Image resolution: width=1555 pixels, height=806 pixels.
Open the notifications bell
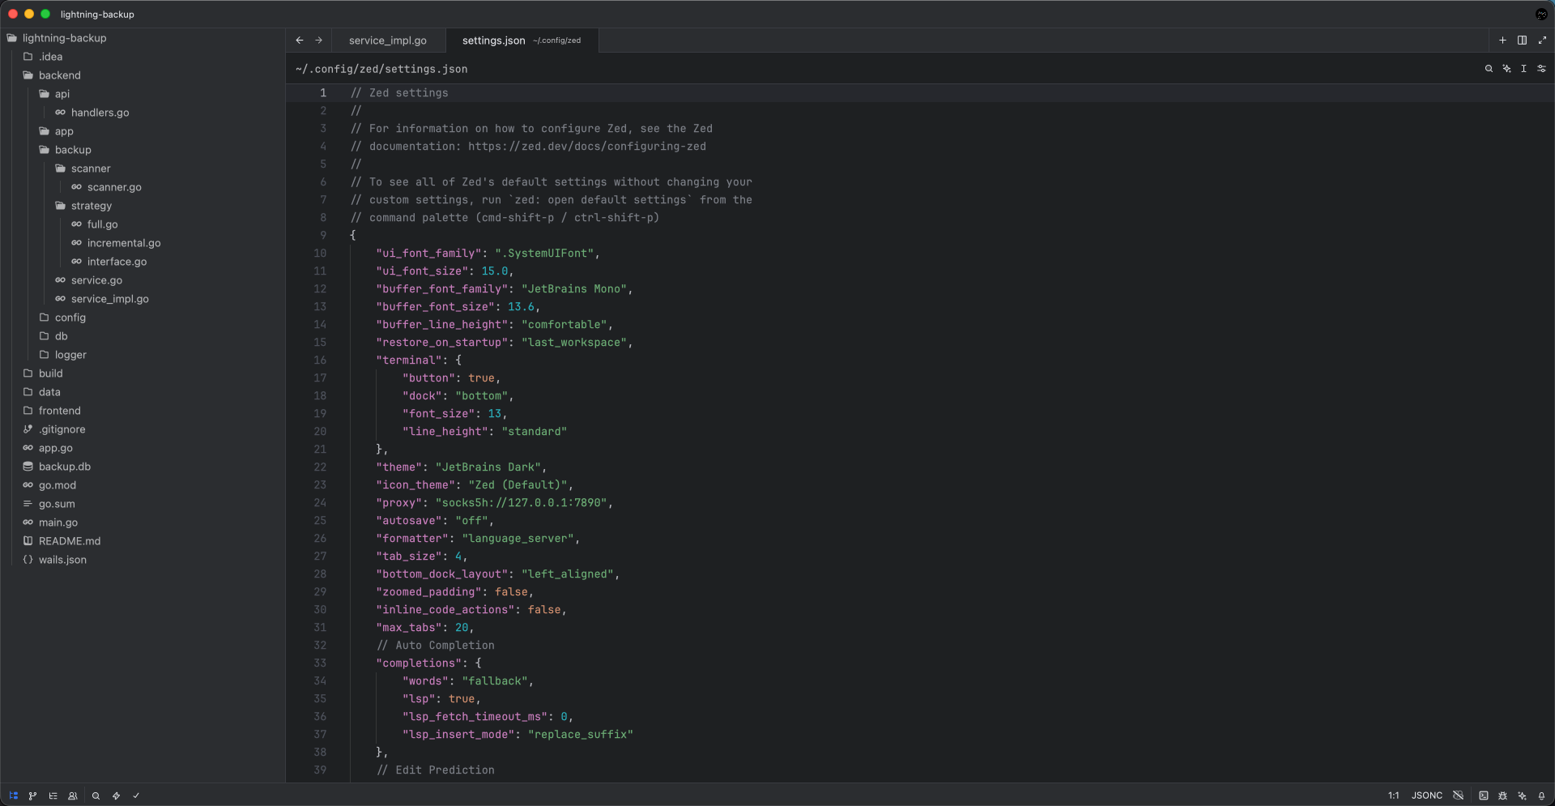pos(1541,795)
